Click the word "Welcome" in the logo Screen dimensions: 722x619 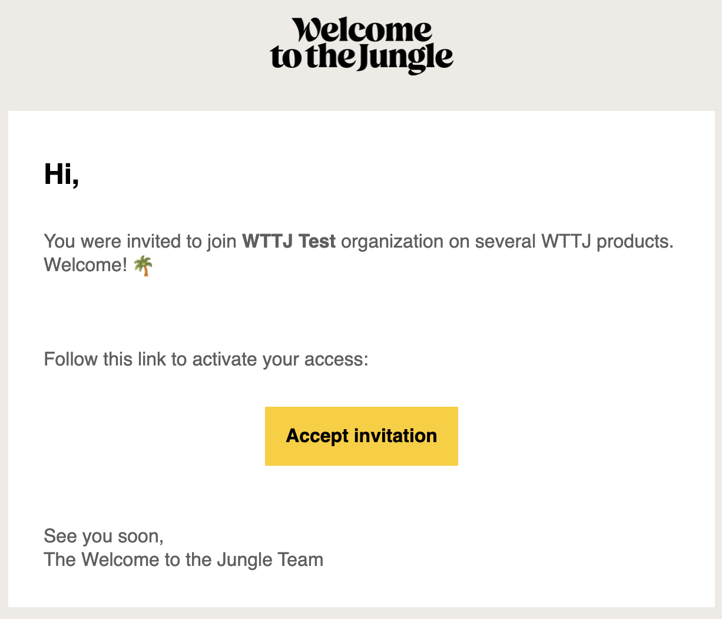[363, 31]
